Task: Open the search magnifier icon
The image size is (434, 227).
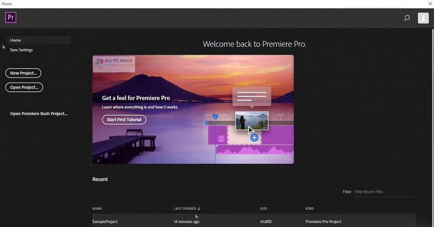Action: click(x=406, y=18)
